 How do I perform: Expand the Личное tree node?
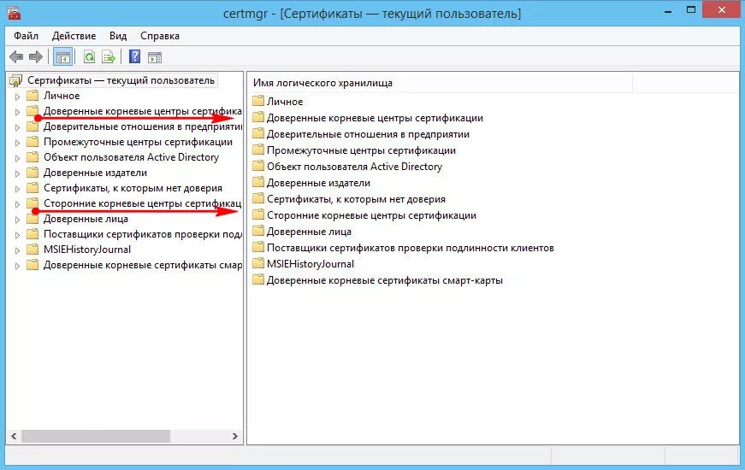(18, 97)
